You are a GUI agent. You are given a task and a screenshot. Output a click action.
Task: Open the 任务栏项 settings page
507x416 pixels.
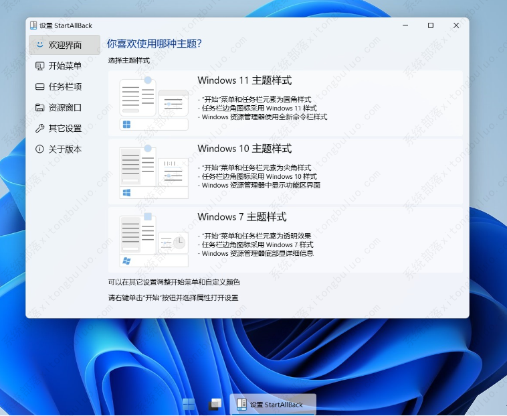[x=65, y=87]
